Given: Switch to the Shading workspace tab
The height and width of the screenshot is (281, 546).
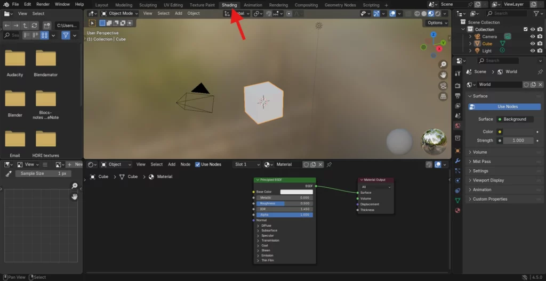Looking at the screenshot, I should (x=229, y=5).
